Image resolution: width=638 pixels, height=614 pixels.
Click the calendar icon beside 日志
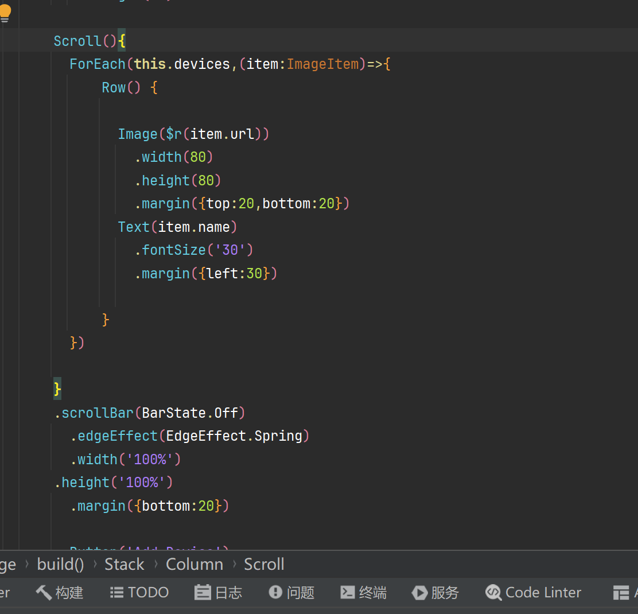(202, 592)
